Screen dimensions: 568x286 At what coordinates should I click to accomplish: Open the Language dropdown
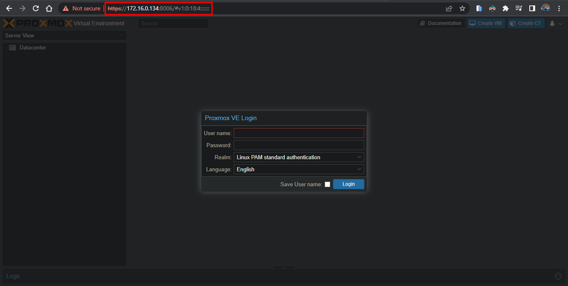[299, 169]
